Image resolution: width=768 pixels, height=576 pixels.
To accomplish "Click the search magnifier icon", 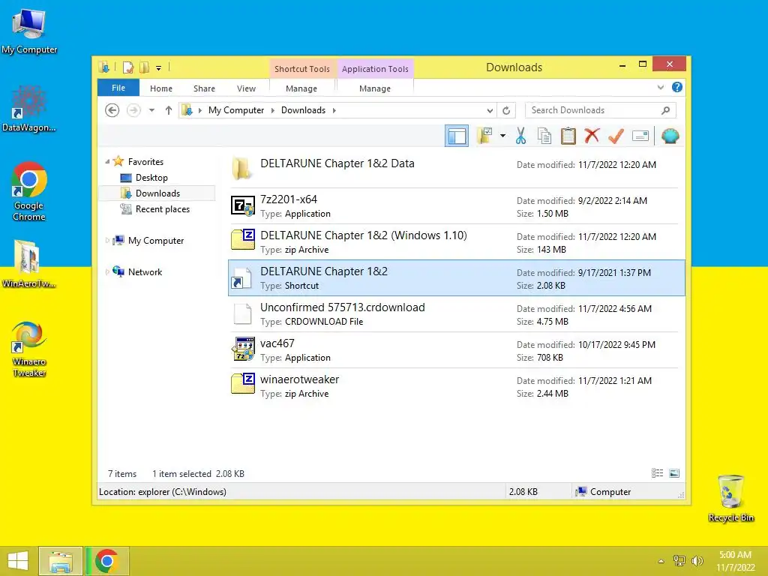I will [x=666, y=110].
